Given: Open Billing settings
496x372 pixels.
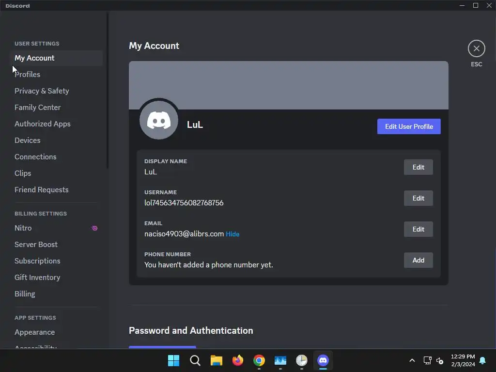Looking at the screenshot, I should click(56, 294).
